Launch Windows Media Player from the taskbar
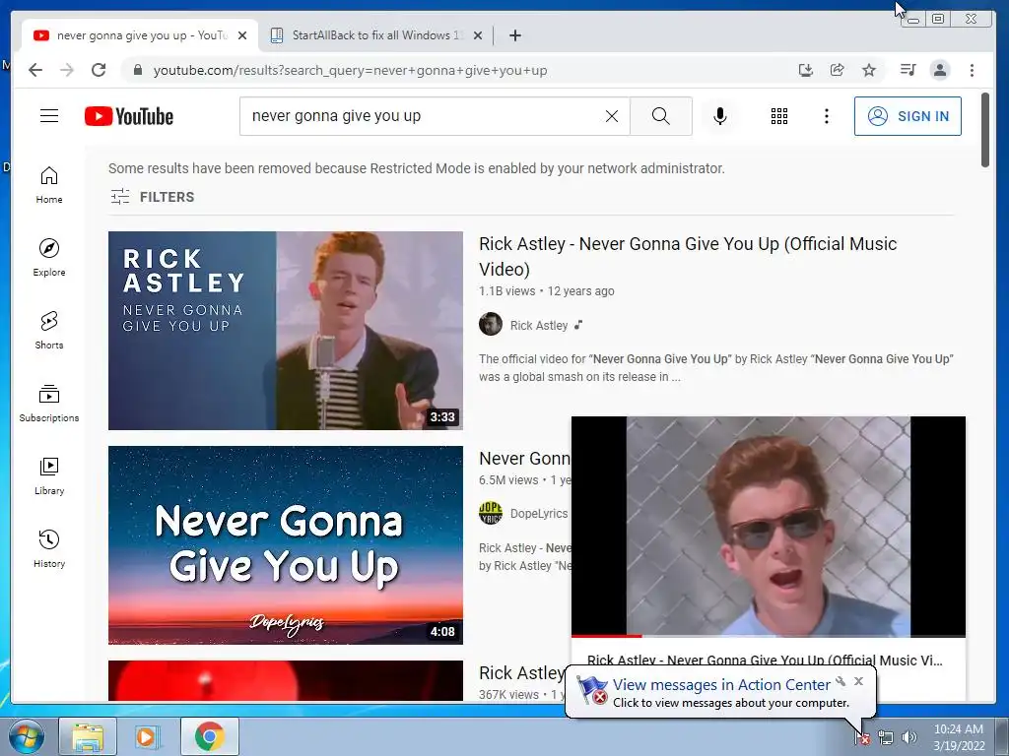This screenshot has height=756, width=1009. pos(147,736)
